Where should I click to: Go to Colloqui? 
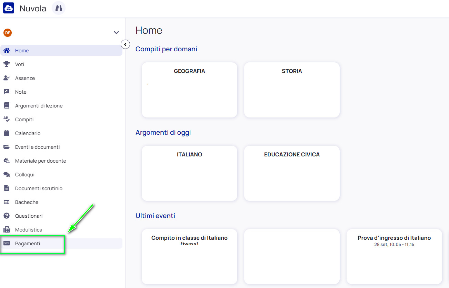click(61, 174)
